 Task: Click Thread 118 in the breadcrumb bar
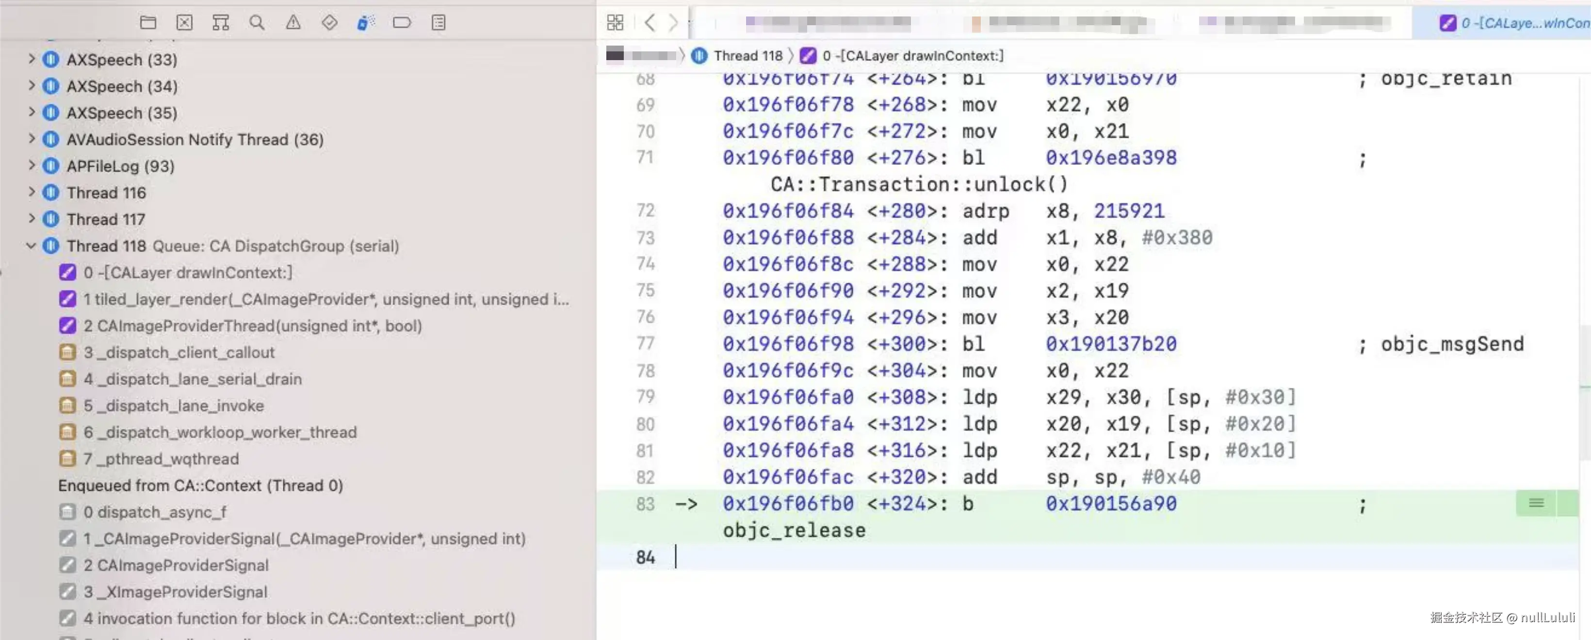point(747,56)
